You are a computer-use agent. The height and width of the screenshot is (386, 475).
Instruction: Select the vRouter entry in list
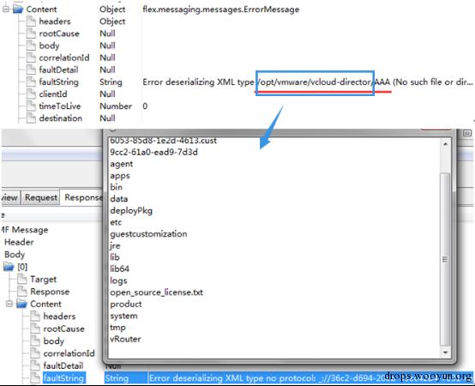125,339
